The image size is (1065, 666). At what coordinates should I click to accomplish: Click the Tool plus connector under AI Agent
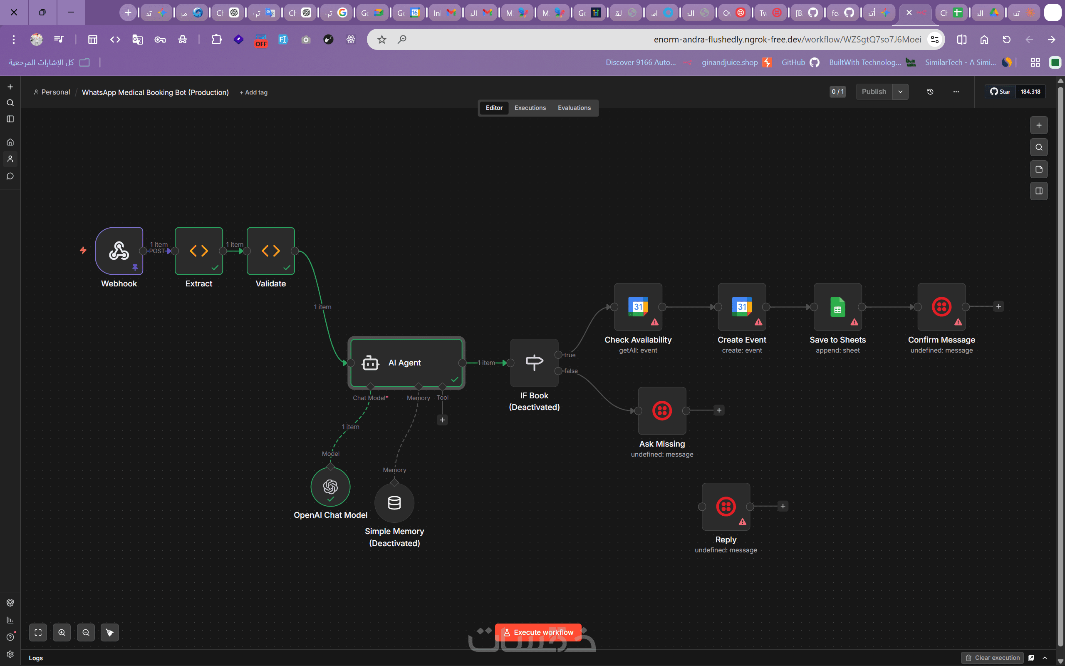tap(442, 420)
